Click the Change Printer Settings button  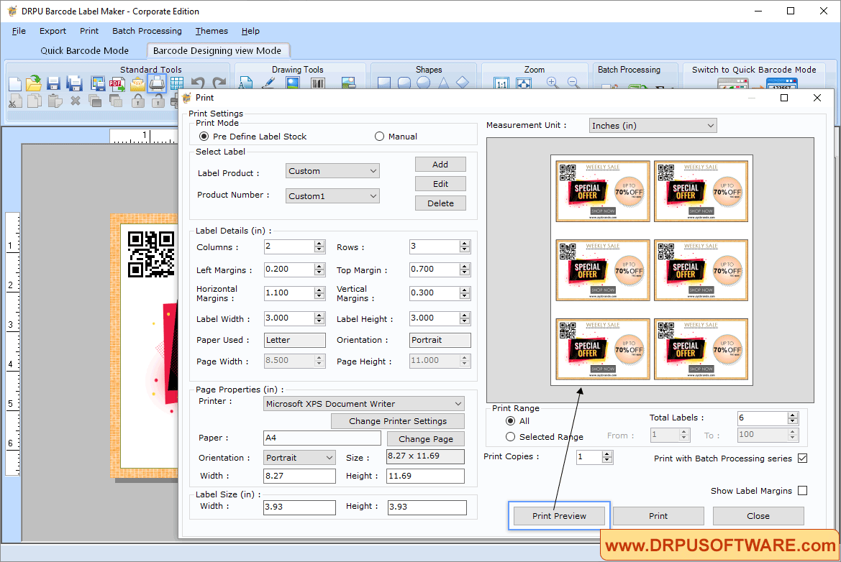(397, 421)
